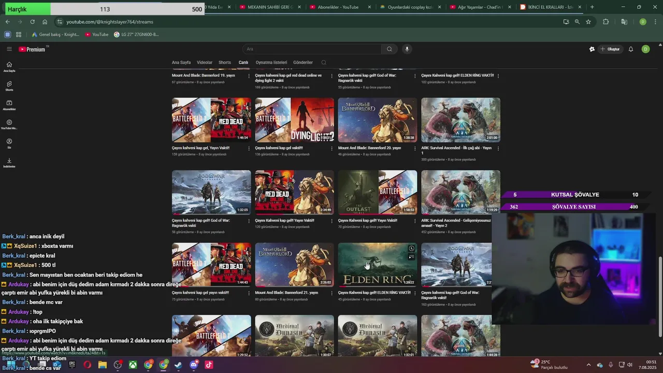Open the Siz (You) sidebar item

coord(9,144)
